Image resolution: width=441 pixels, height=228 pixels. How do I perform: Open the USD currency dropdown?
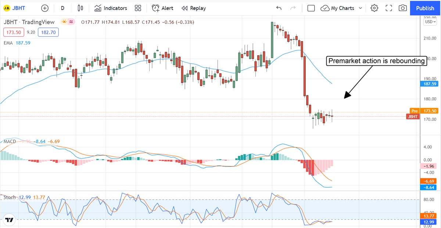(x=429, y=22)
